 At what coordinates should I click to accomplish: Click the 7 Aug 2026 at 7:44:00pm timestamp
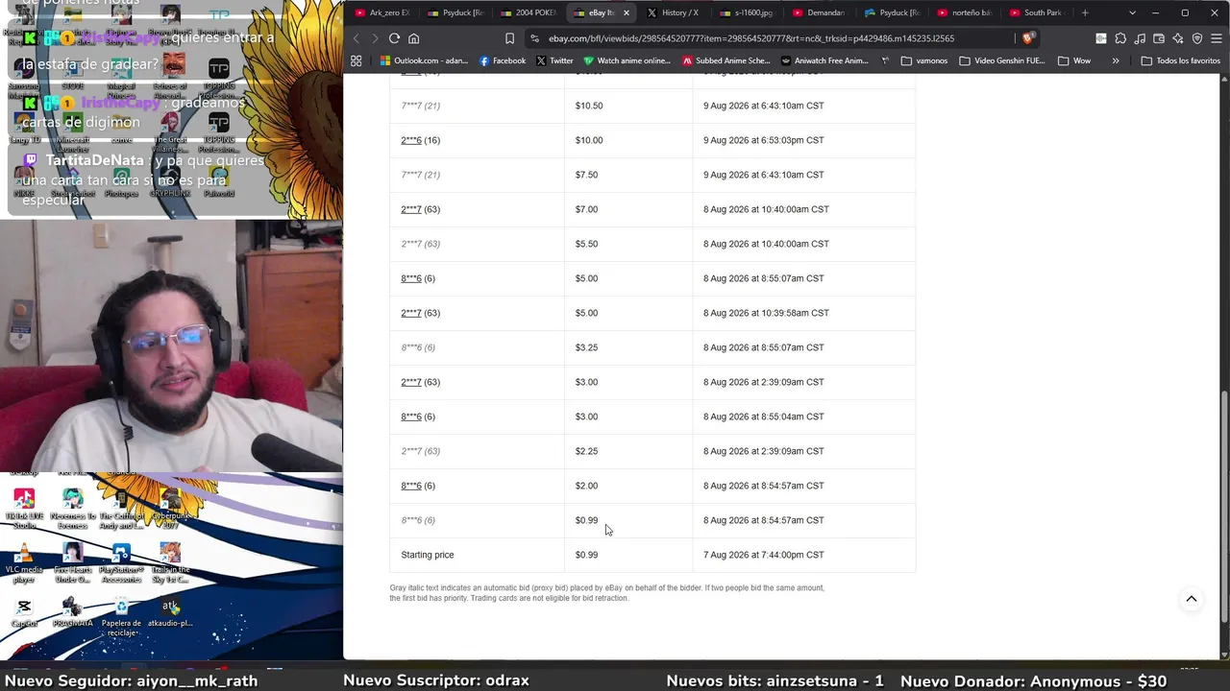[x=764, y=555]
